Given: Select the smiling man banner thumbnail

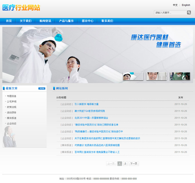Looking at the screenshot, I should pos(157,76).
